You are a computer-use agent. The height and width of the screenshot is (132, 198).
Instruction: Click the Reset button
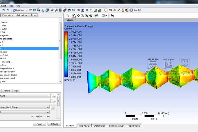[x=40, y=124]
